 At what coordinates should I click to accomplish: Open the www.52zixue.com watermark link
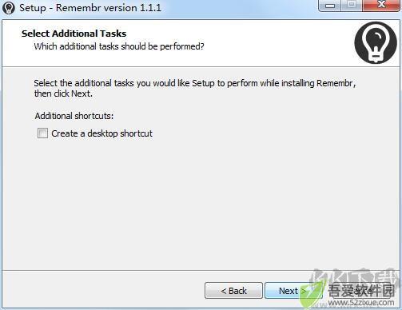point(361,303)
